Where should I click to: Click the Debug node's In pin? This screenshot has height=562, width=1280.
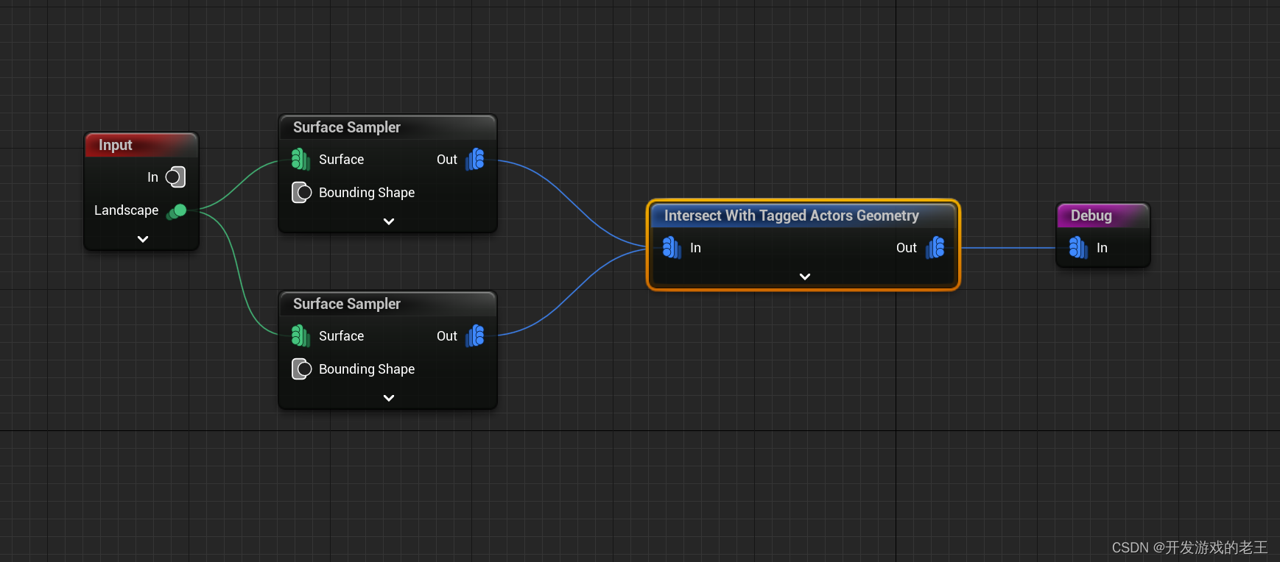[x=1078, y=247]
